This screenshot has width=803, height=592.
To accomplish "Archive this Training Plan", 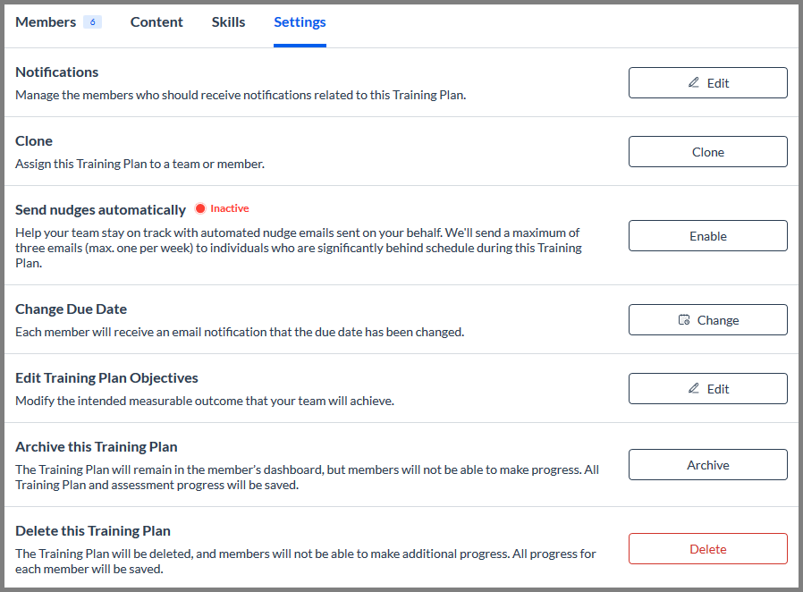I will coord(707,464).
